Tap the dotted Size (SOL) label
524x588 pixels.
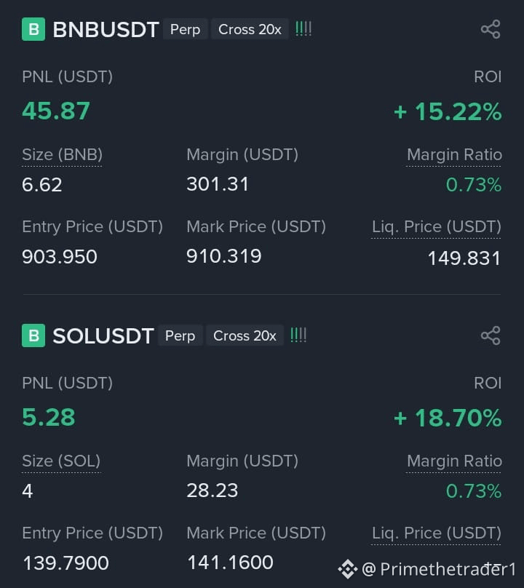[x=61, y=461]
